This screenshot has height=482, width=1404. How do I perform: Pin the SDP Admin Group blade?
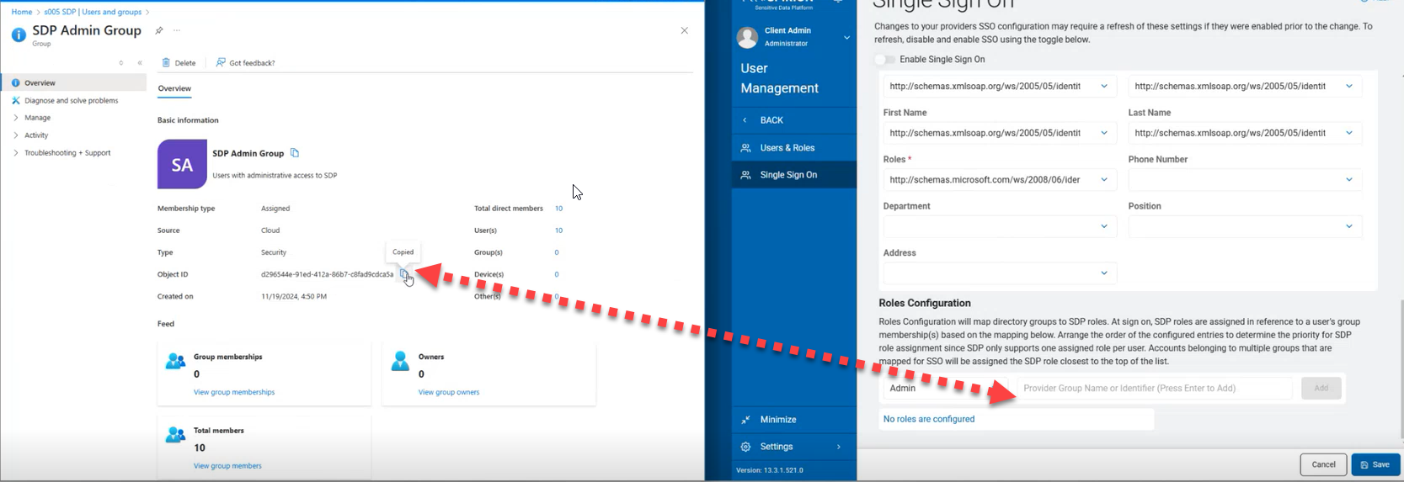[x=158, y=30]
